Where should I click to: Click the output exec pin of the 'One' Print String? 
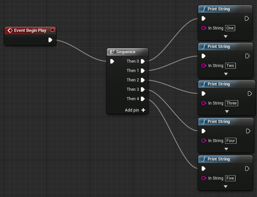pos(247,18)
